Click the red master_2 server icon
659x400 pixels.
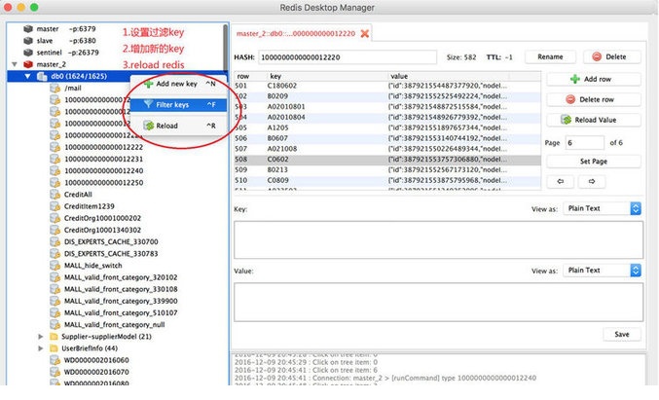pos(28,64)
